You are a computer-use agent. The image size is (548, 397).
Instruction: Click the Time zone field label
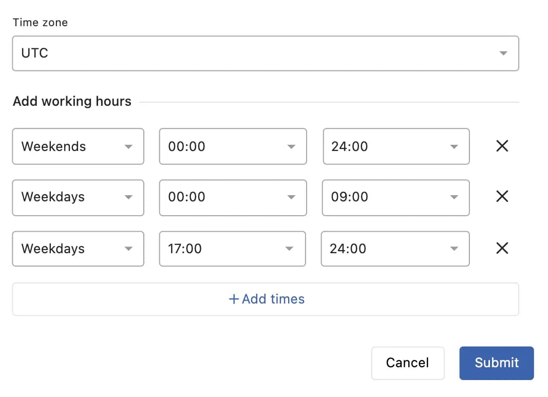pos(40,23)
